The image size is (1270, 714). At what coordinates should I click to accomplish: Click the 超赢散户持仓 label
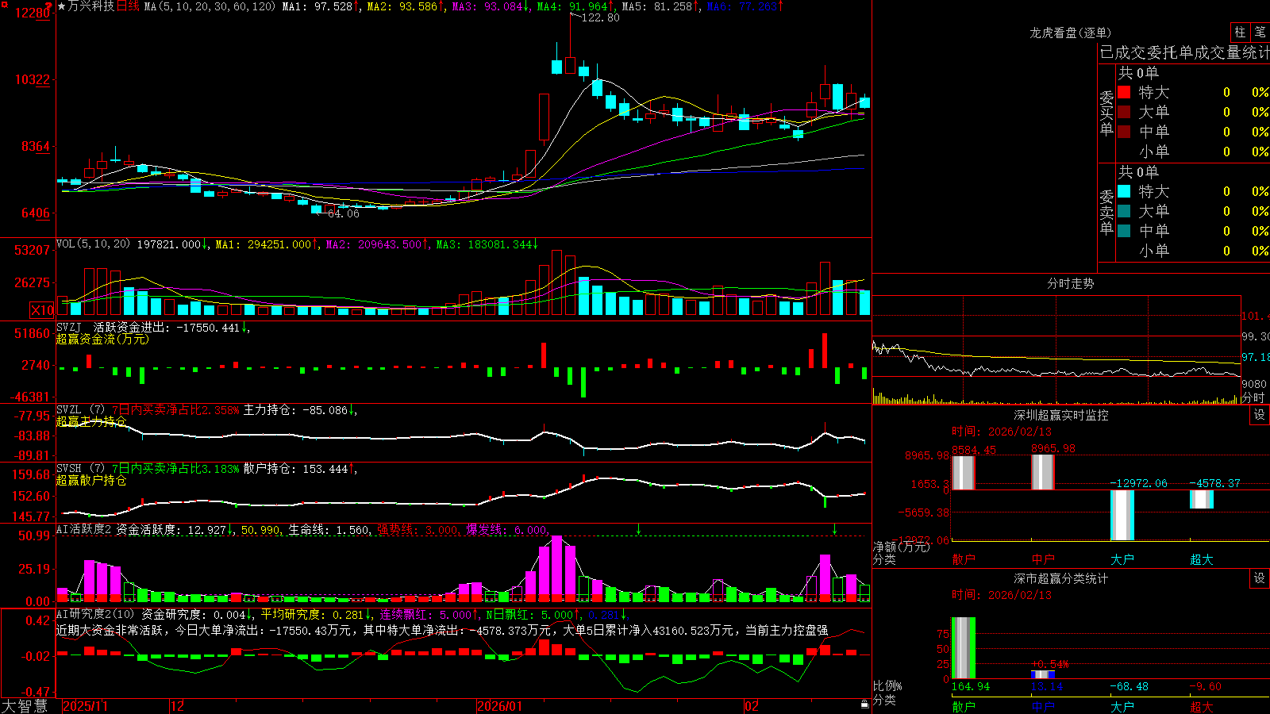pos(91,480)
